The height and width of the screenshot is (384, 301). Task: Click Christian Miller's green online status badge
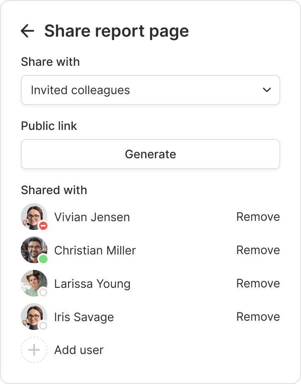tap(43, 259)
